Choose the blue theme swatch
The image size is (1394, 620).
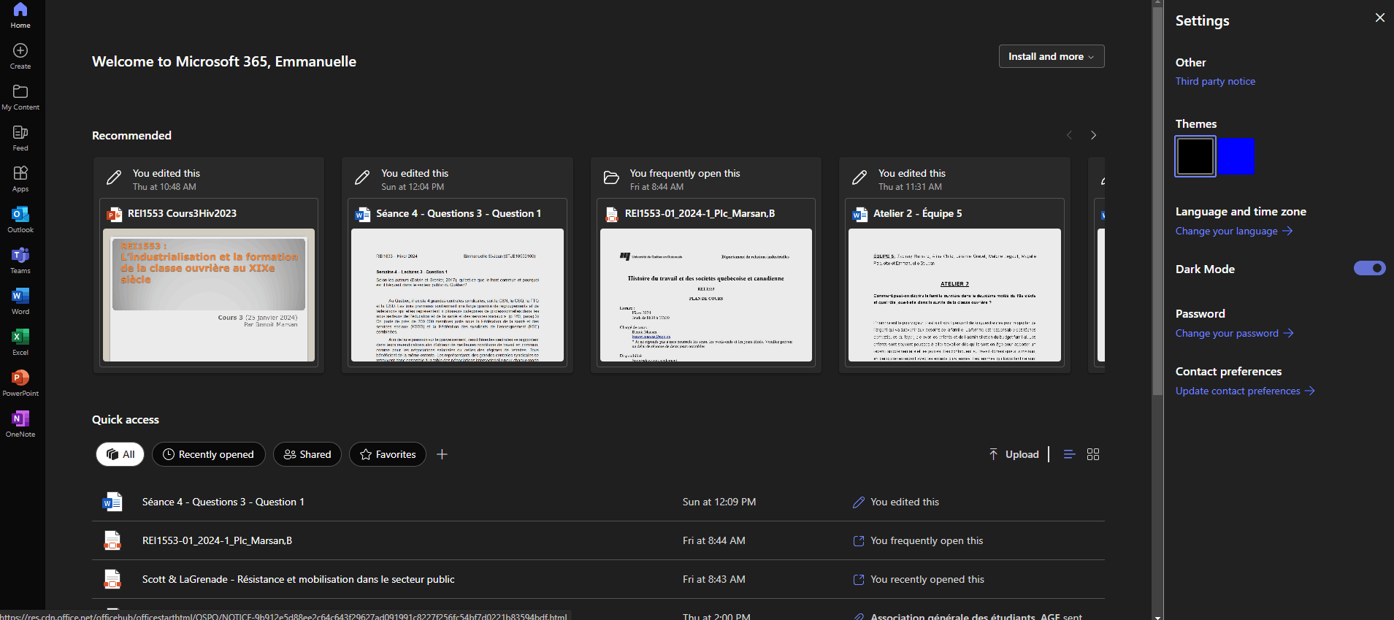tap(1236, 156)
